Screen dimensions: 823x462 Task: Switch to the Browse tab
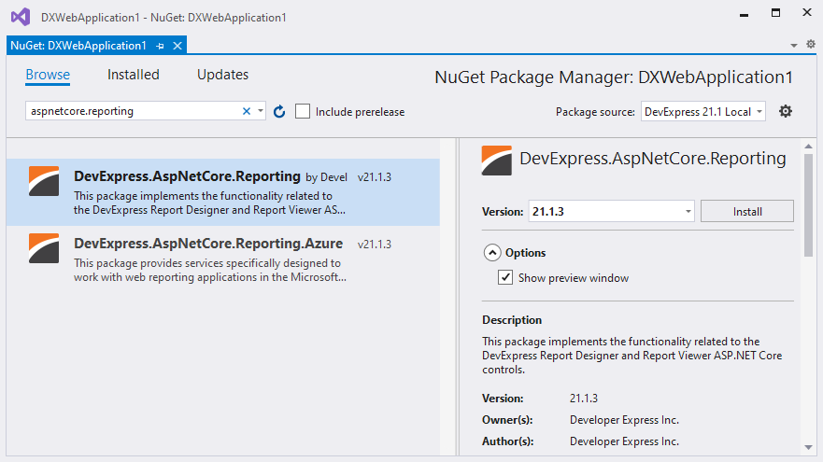click(x=48, y=75)
